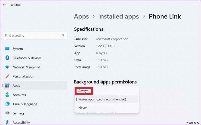Click the back arrow in Settings
Viewport: 201px width, 125px height.
[x=4, y=5]
